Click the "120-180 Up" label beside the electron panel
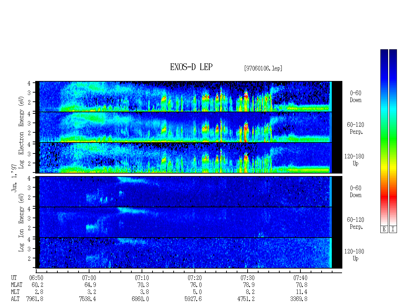Screen dimensions: 398x308 354,160
